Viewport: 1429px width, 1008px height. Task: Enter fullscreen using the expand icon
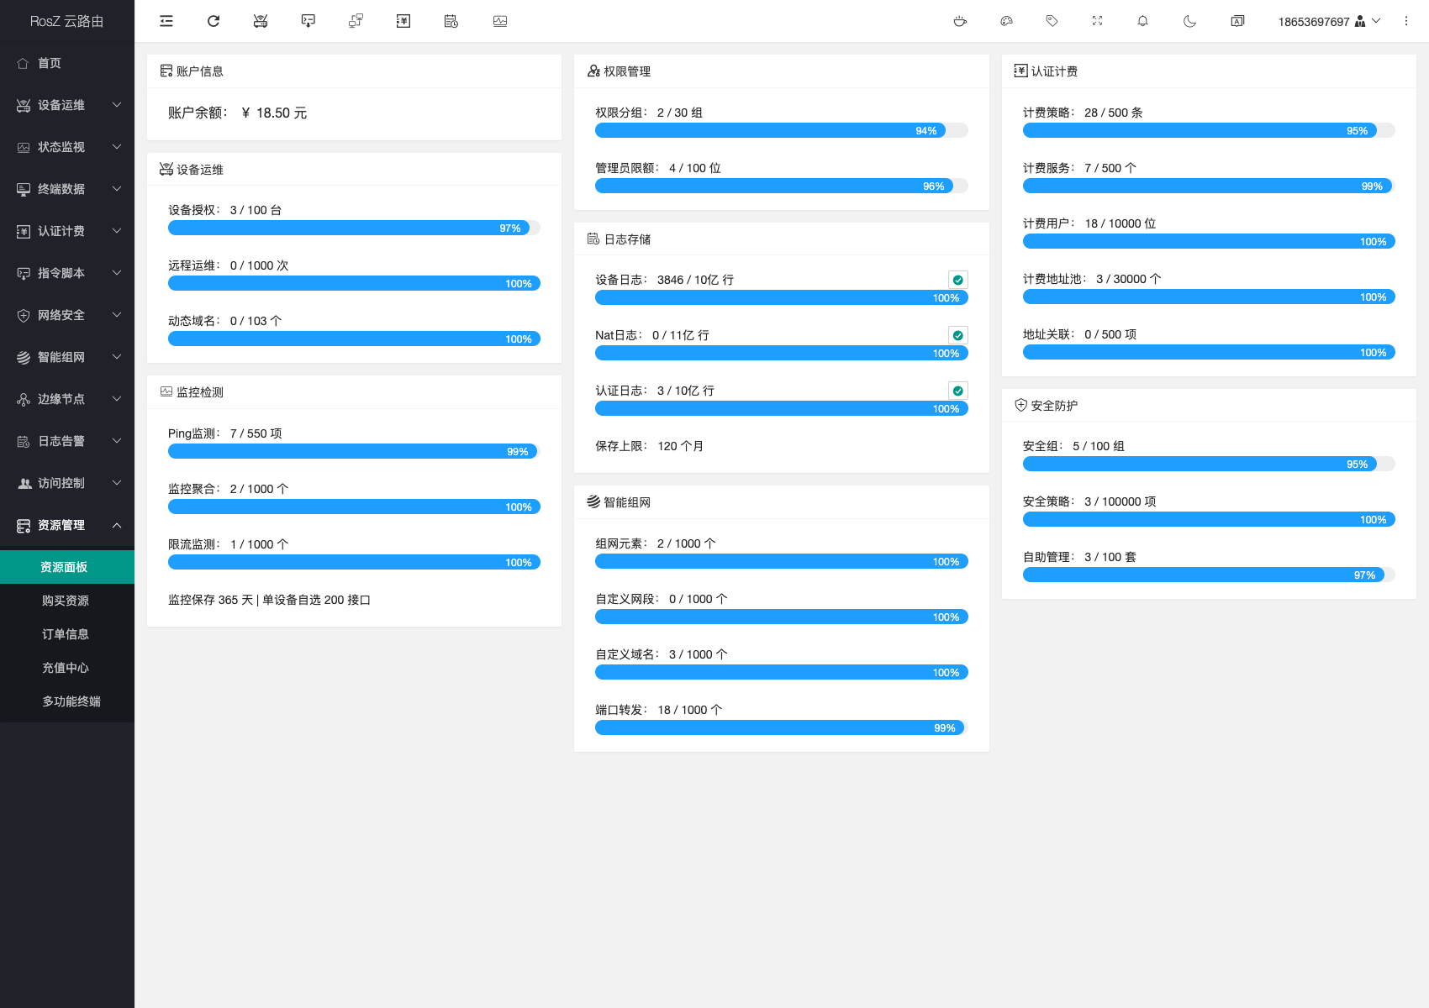[1097, 21]
